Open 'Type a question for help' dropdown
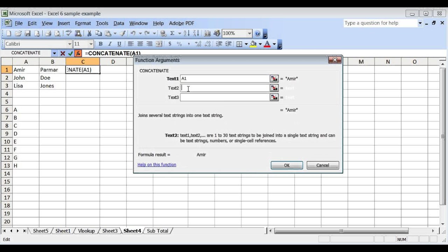The width and height of the screenshot is (448, 252). 420,23
